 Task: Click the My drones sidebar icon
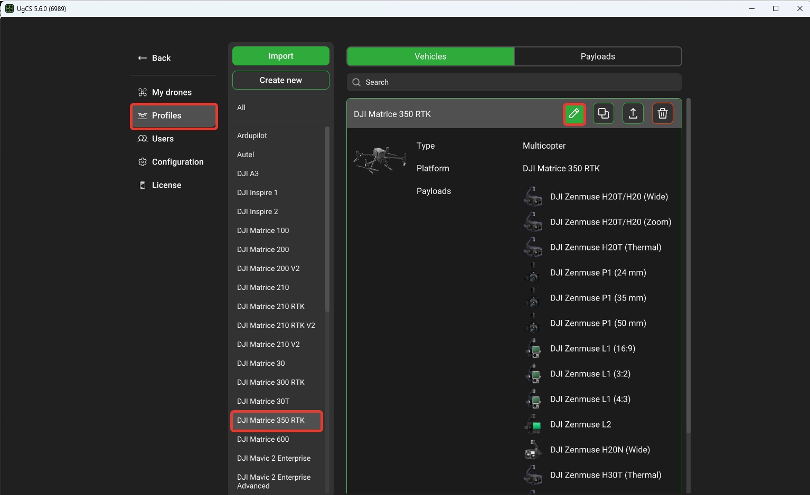click(x=143, y=92)
